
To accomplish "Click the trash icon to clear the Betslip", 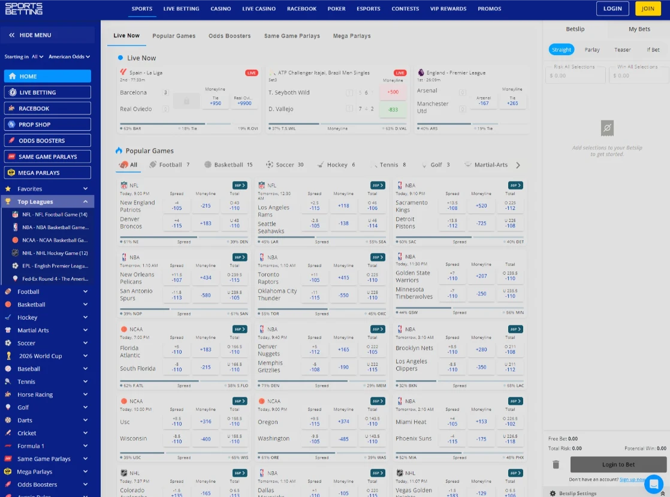I will [556, 464].
